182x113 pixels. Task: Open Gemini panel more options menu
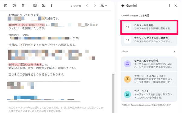(169, 6)
